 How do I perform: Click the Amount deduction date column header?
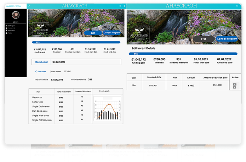pyautogui.click(x=216, y=78)
